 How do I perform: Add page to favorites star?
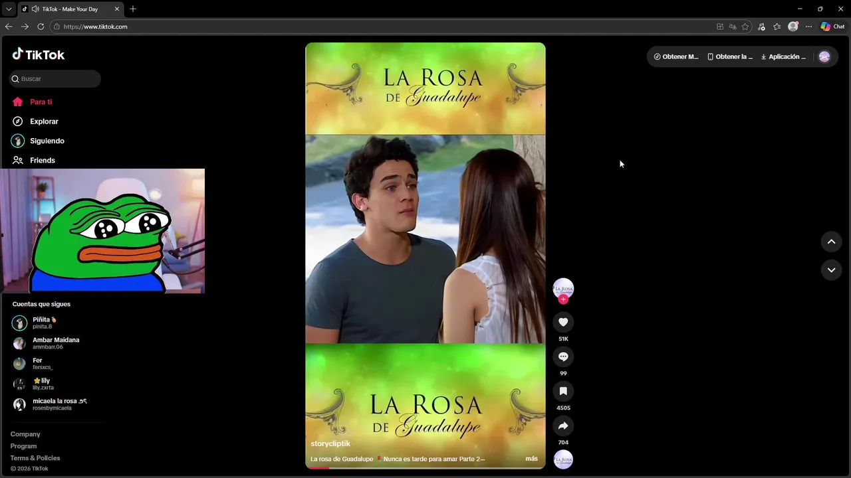pos(745,27)
